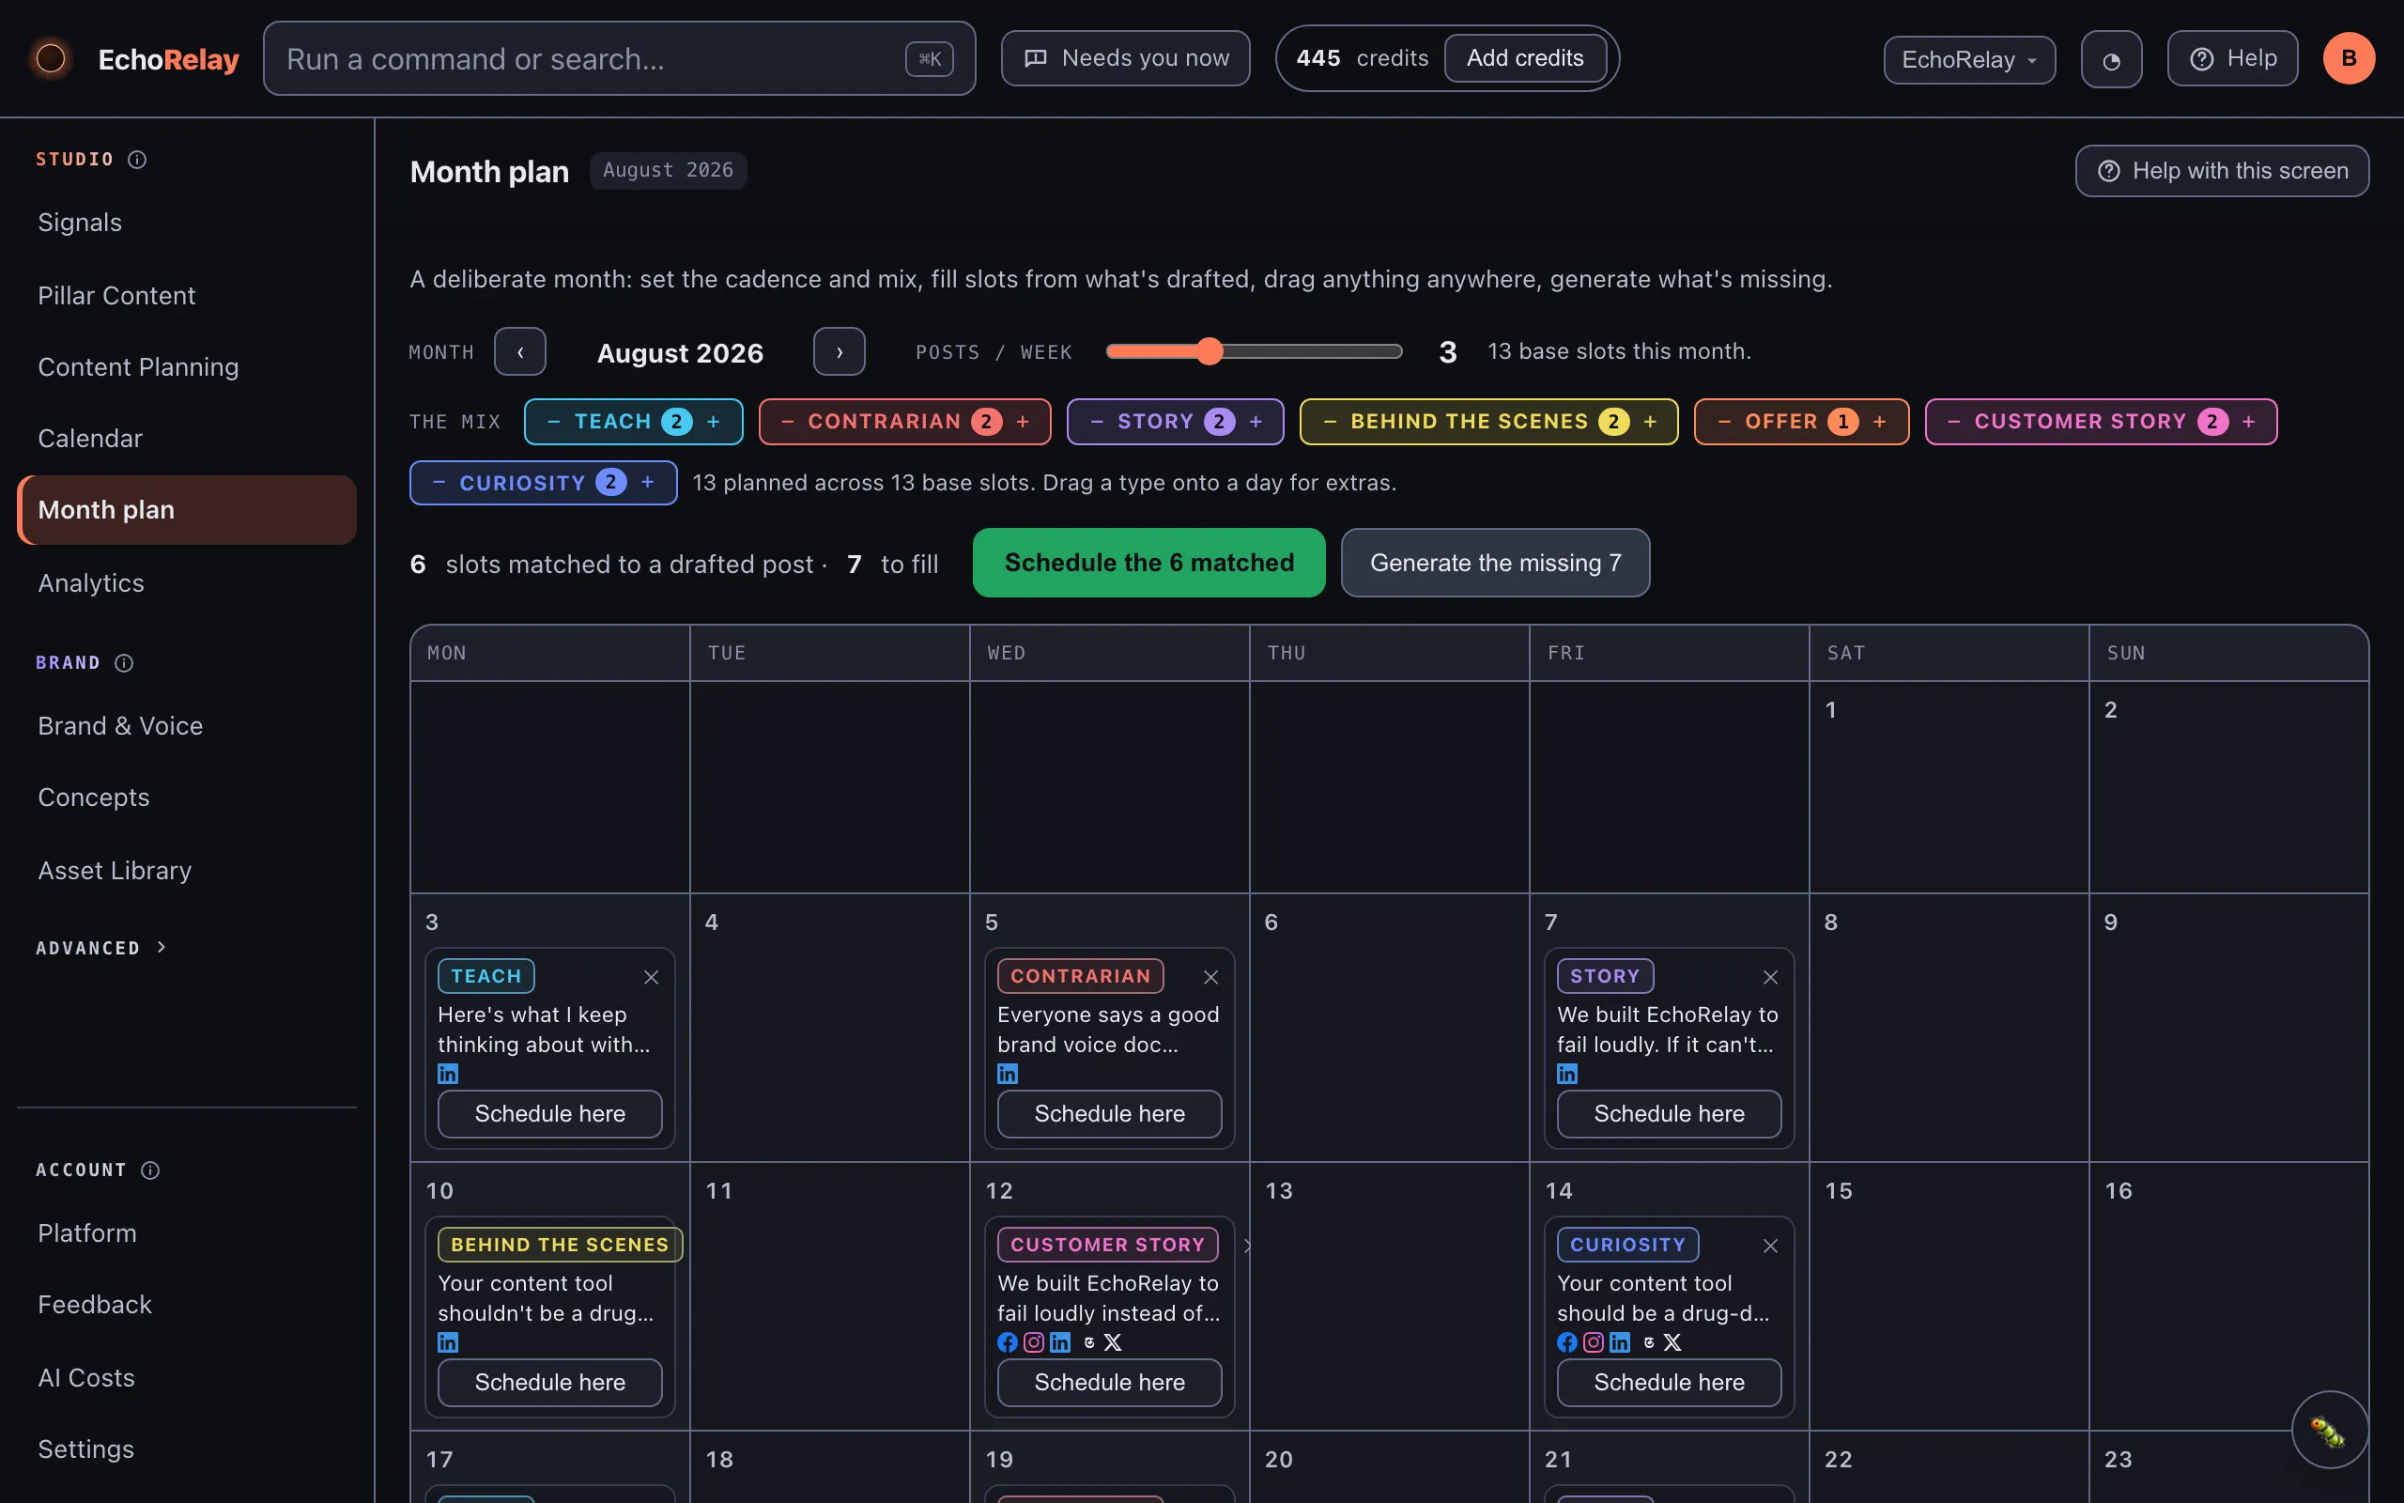Remove the TEACH post on day 3
The image size is (2404, 1503).
point(651,977)
